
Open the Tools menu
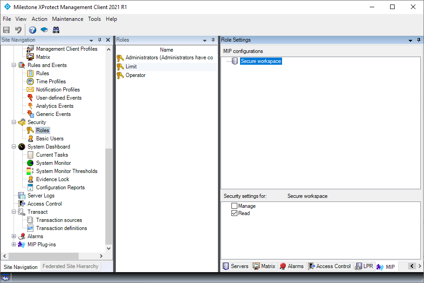click(x=94, y=19)
